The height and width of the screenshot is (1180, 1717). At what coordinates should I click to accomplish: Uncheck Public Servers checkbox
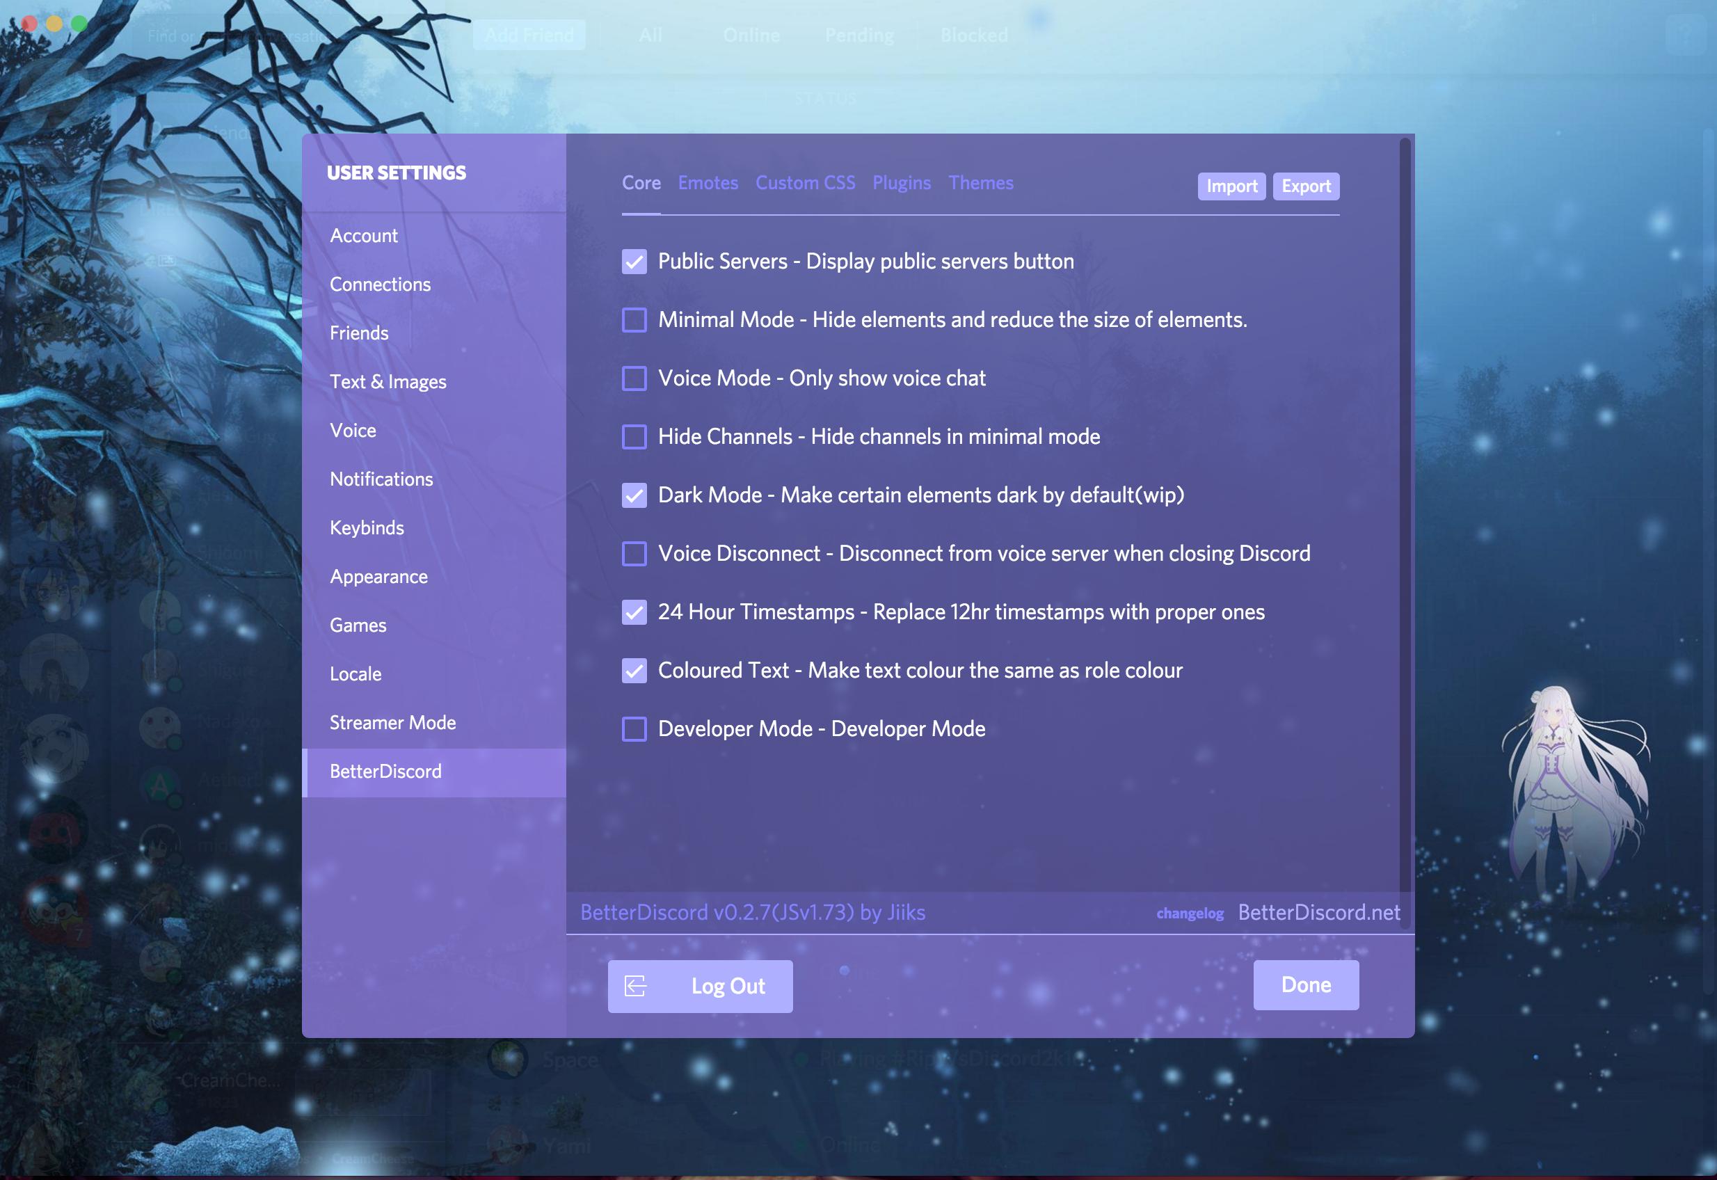coord(634,262)
